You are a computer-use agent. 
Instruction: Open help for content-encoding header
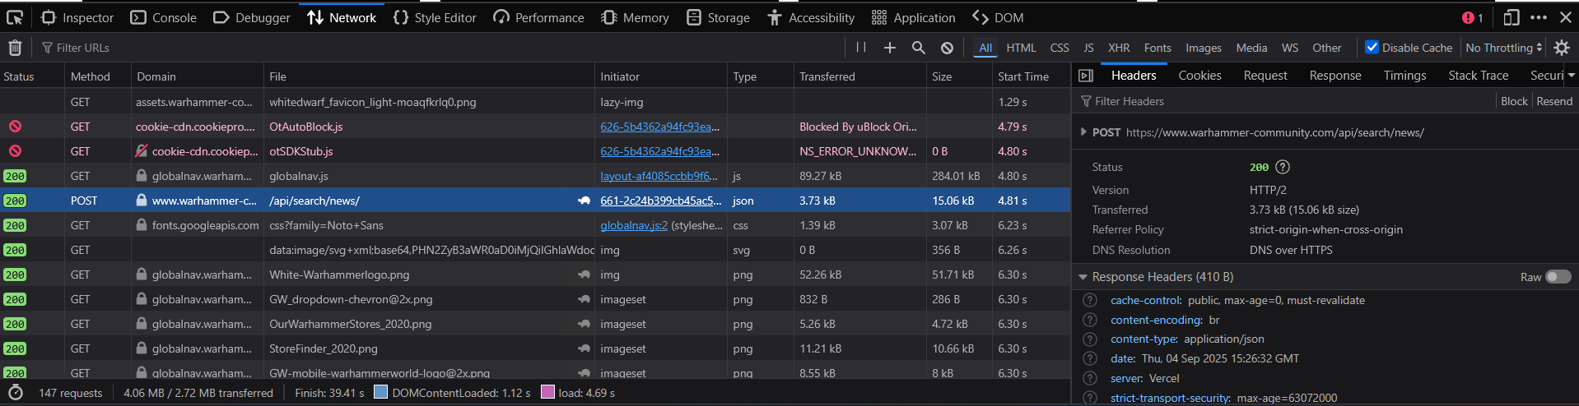coord(1090,320)
